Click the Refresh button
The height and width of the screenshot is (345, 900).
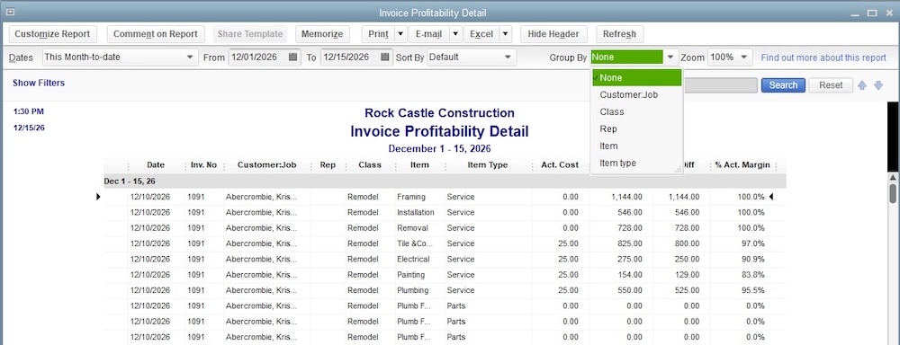(619, 34)
